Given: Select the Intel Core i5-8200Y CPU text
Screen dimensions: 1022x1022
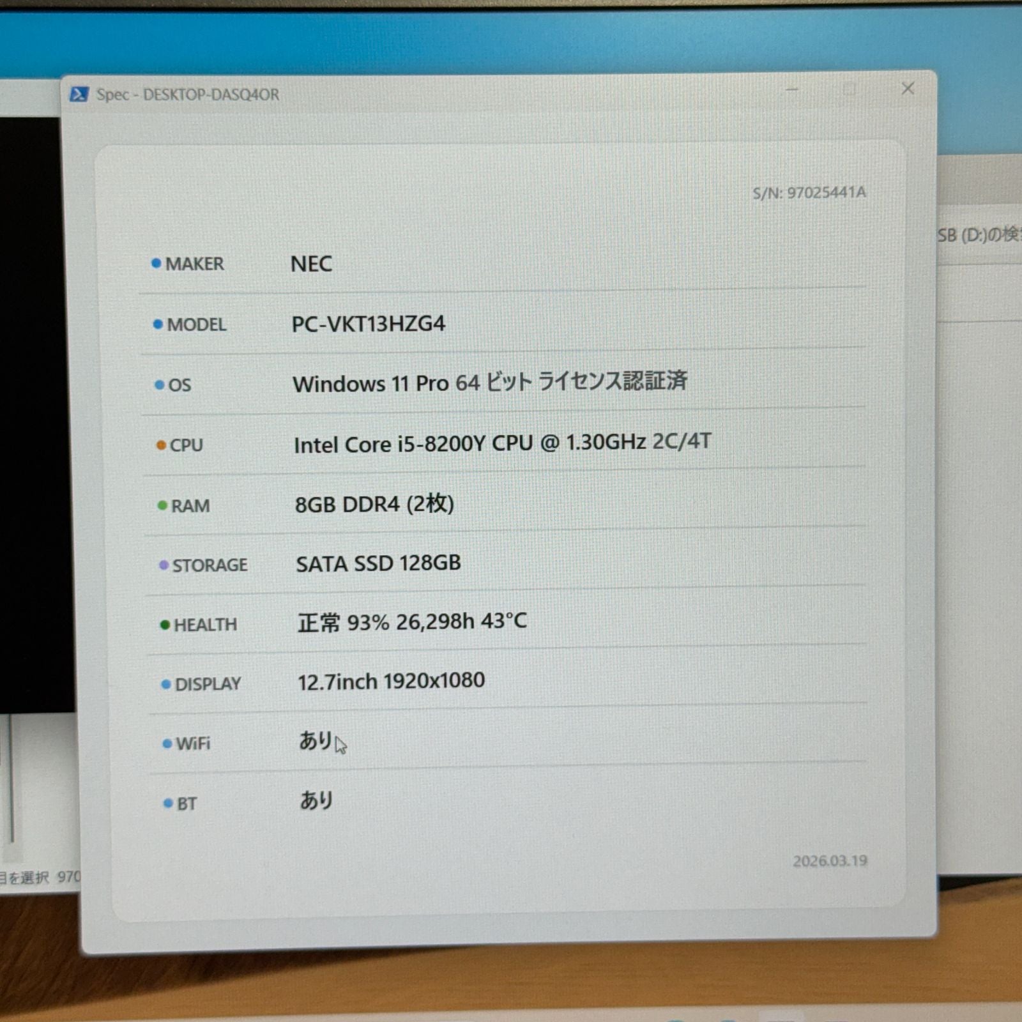Looking at the screenshot, I should pyautogui.click(x=413, y=444).
